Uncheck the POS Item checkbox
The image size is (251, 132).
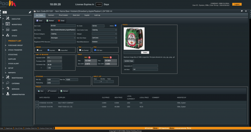(95, 50)
